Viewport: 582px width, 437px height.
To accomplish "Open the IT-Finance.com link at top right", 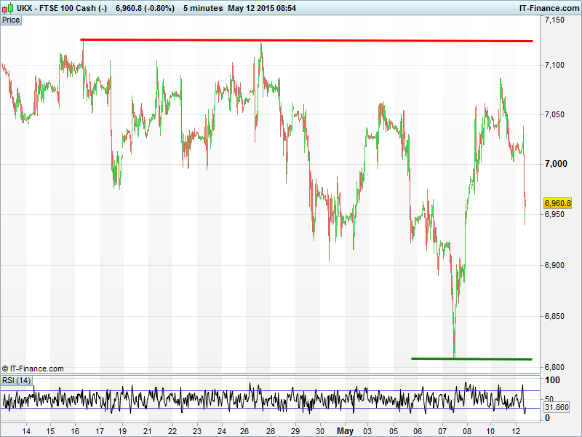I will 549,8.
